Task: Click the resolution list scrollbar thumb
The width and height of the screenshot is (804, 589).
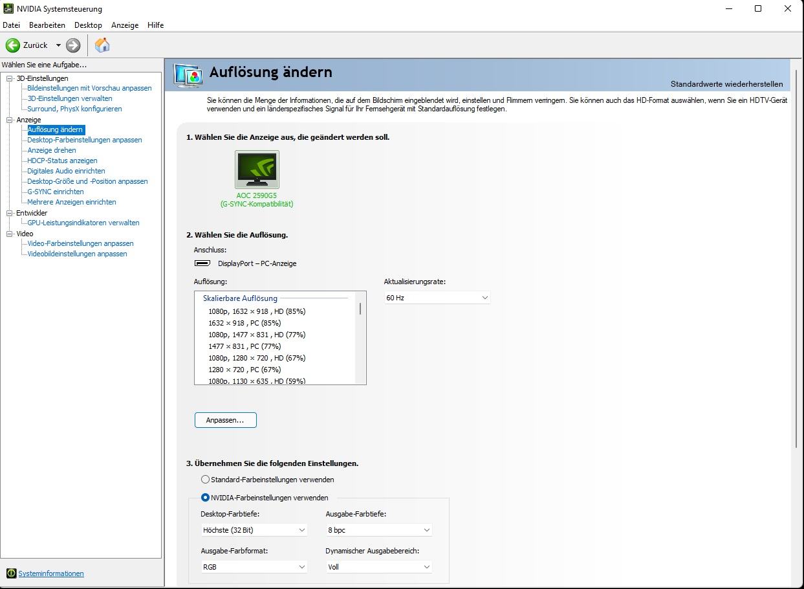Action: pos(360,308)
